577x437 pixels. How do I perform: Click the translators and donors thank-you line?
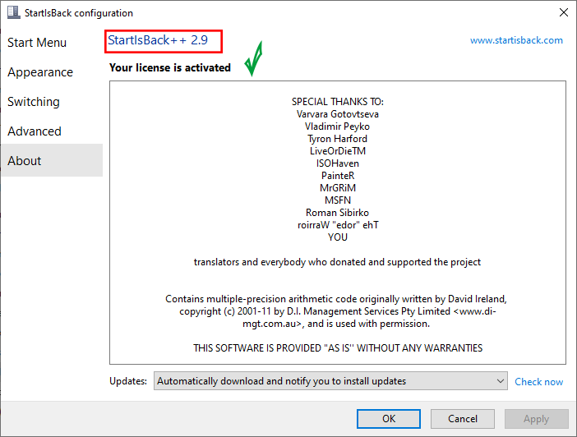pyautogui.click(x=338, y=262)
